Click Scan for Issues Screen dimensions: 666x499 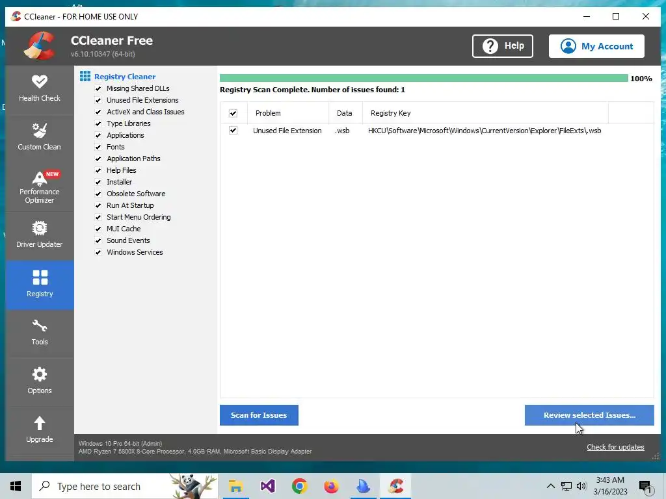click(259, 415)
